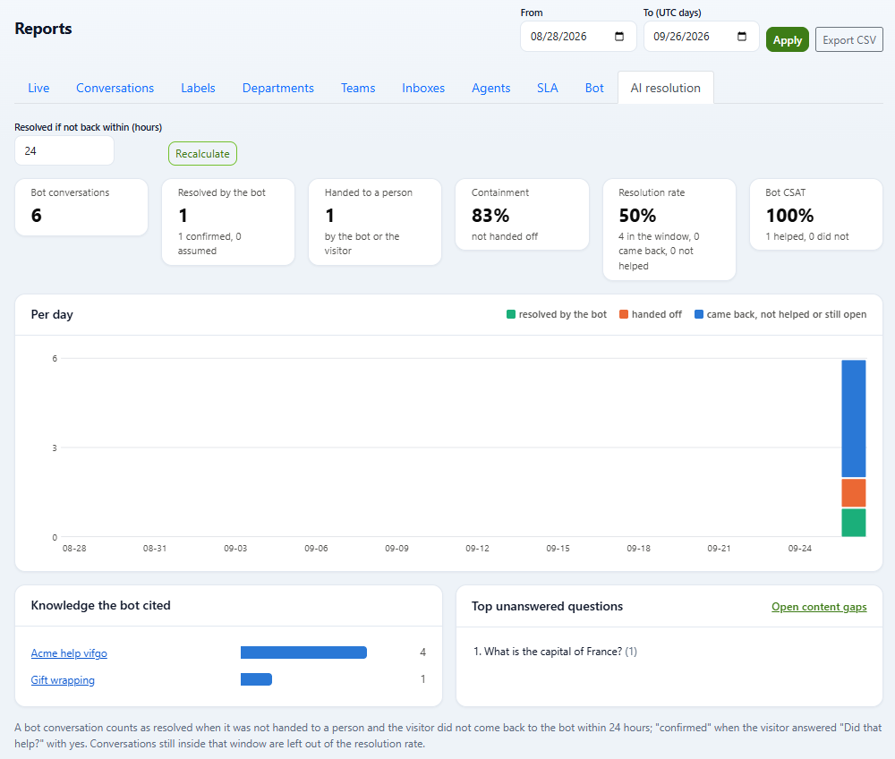Click the Gift wrapping citation bar
Viewport: 895px width, 759px height.
pos(256,679)
